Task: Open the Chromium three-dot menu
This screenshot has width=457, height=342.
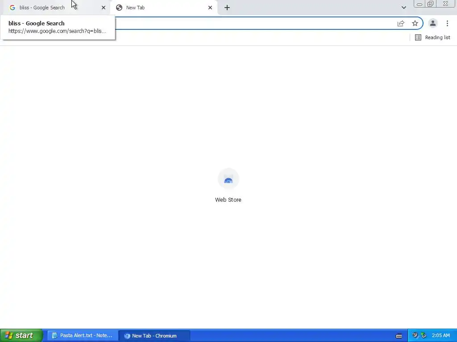Action: tap(447, 23)
